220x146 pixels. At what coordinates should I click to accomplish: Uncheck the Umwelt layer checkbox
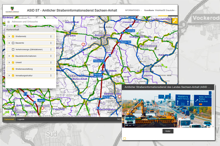coord(13,62)
